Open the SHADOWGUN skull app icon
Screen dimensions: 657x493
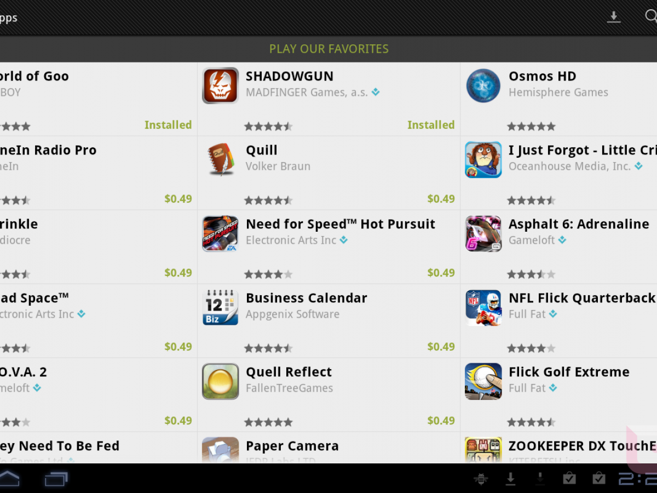pos(220,85)
